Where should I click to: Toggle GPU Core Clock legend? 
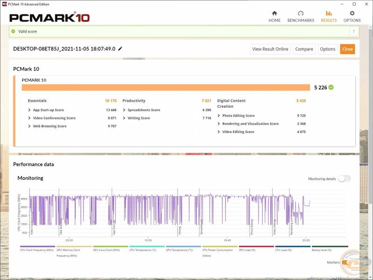click(x=110, y=248)
